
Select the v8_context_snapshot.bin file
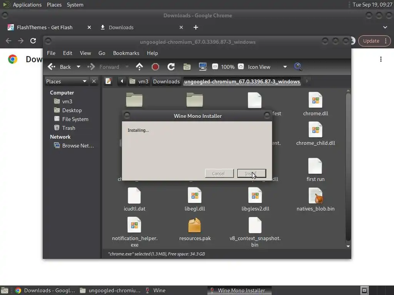click(x=255, y=232)
